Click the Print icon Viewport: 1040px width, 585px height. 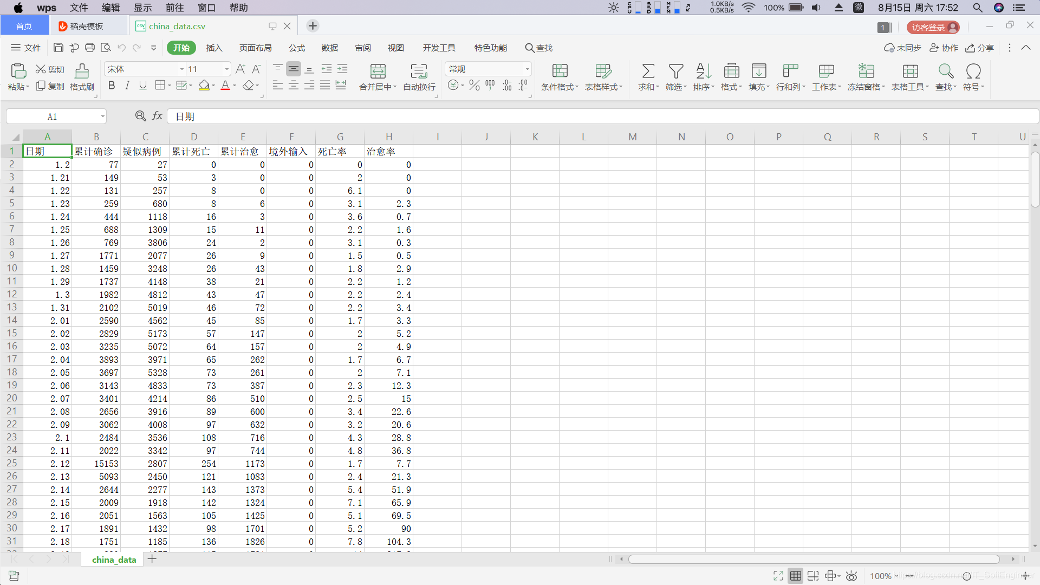coord(90,48)
